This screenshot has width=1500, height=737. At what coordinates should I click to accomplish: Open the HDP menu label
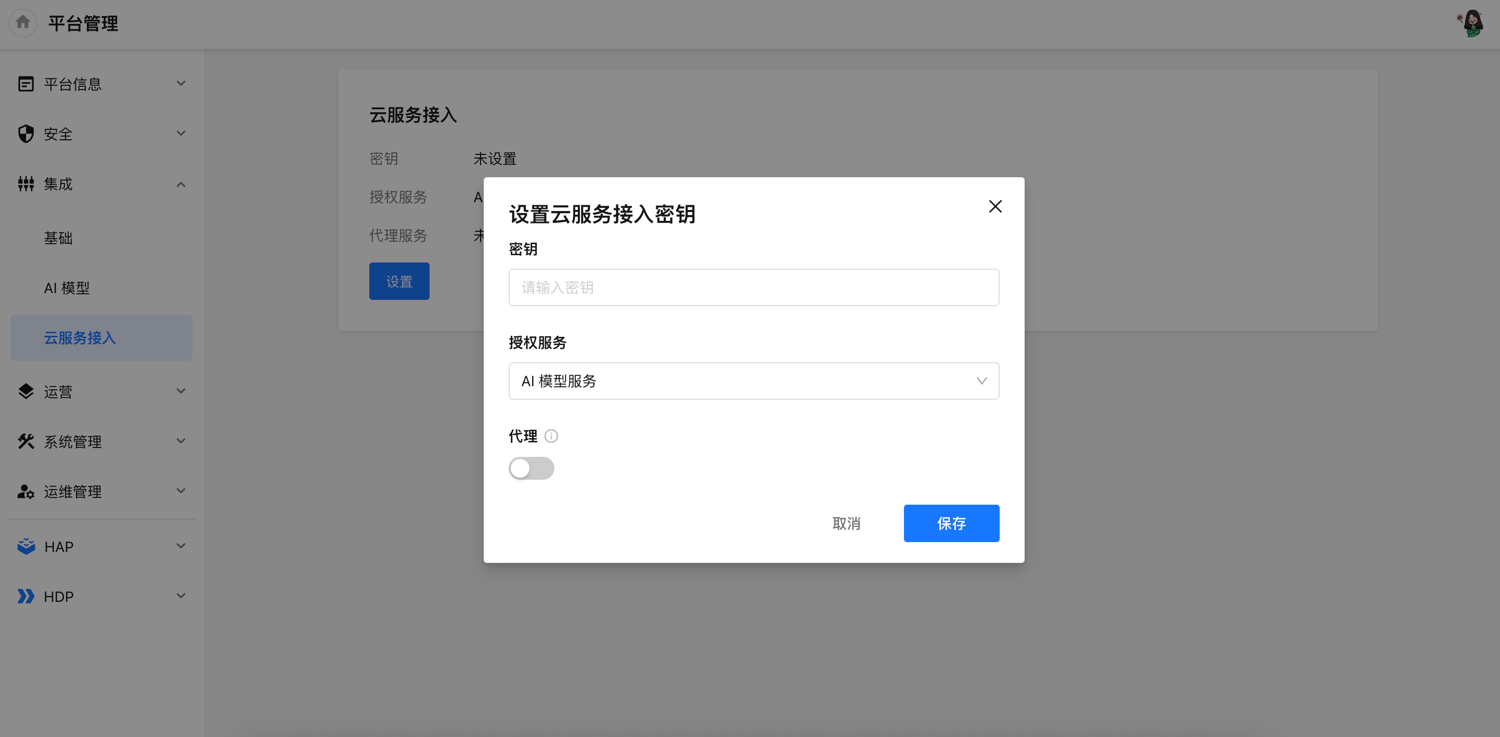pyautogui.click(x=59, y=597)
